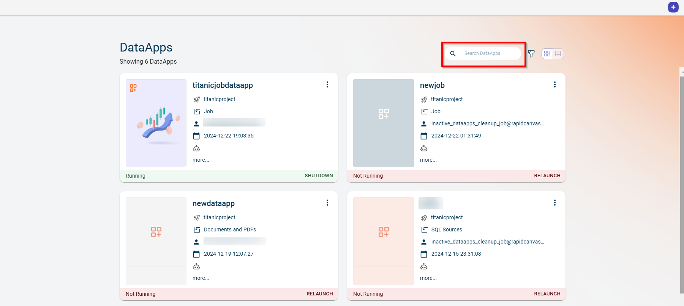684x306 pixels.
Task: Click the search magnifier icon
Action: point(453,54)
